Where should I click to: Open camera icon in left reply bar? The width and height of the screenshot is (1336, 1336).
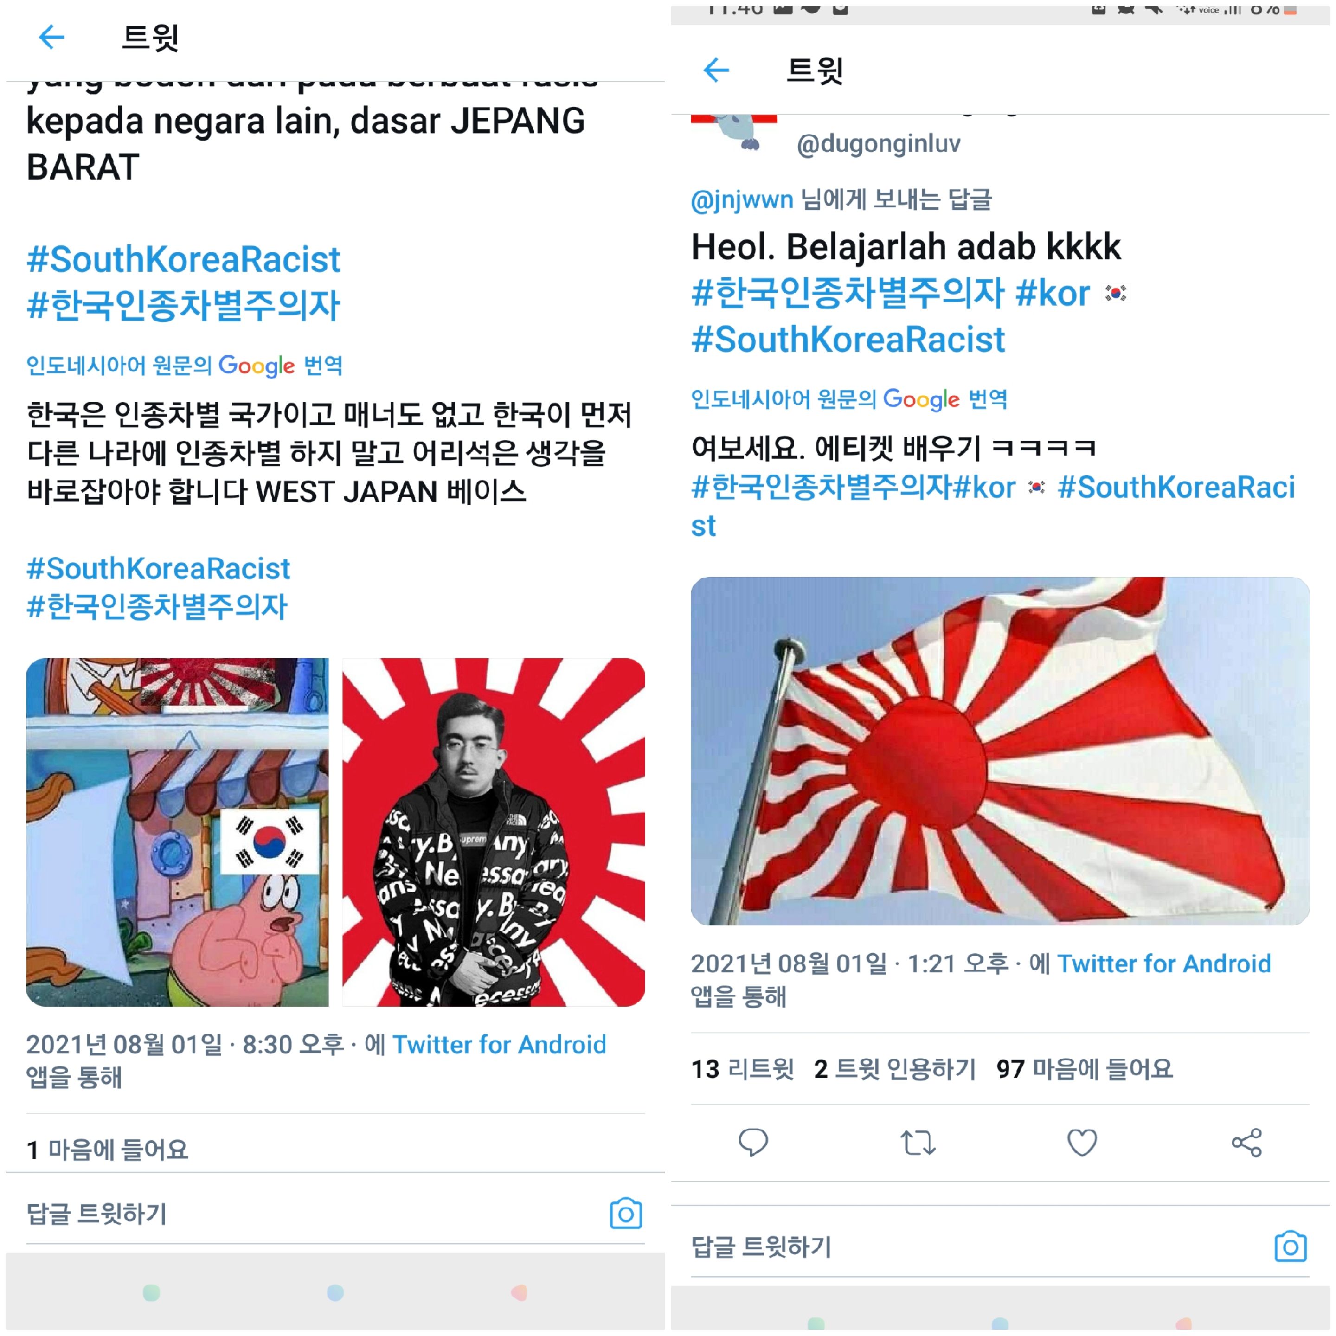626,1214
